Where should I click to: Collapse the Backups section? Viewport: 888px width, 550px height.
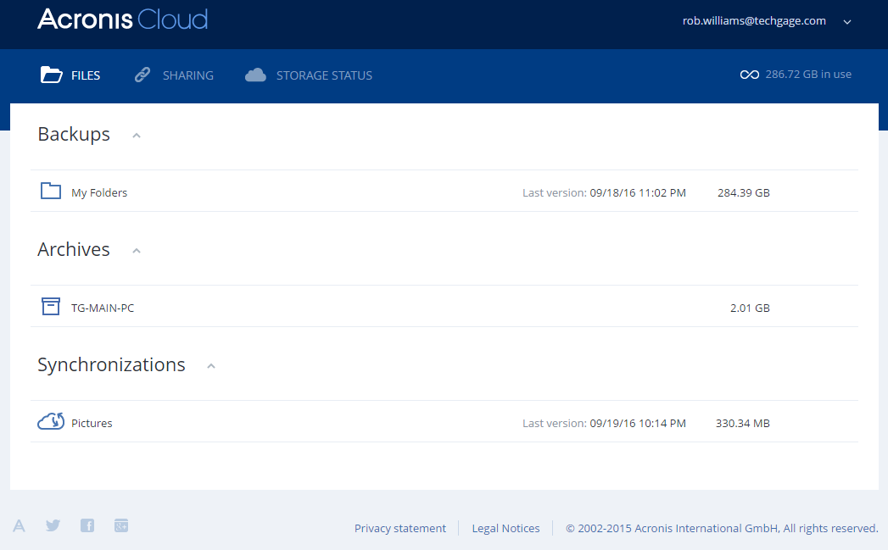[x=137, y=136]
